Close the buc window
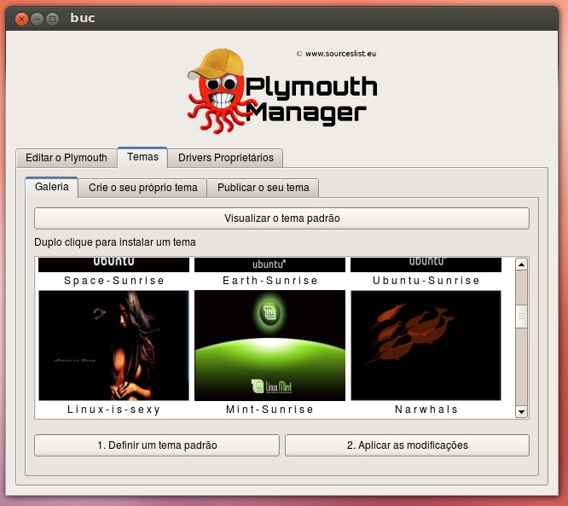The width and height of the screenshot is (568, 506). pos(21,19)
